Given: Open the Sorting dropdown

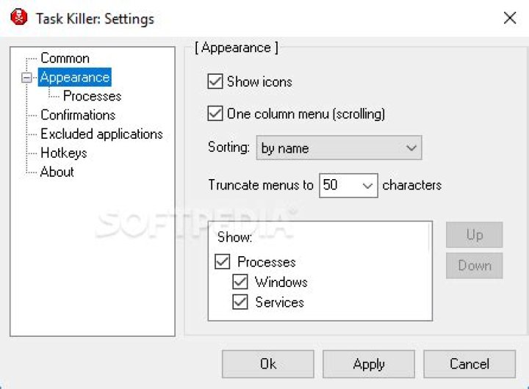Looking at the screenshot, I should pos(339,148).
